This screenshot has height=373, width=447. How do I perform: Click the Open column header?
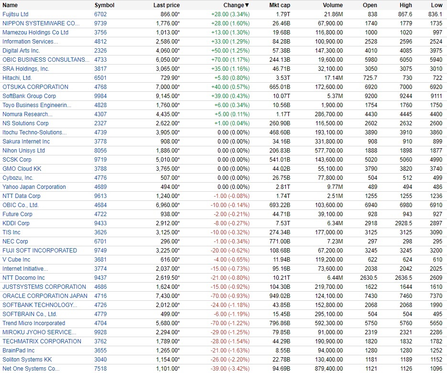pos(370,5)
